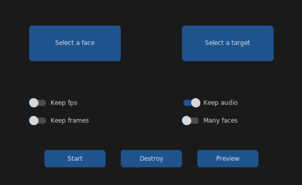Choose a source face via large left button
Screen dimensions: 302x185
point(75,43)
